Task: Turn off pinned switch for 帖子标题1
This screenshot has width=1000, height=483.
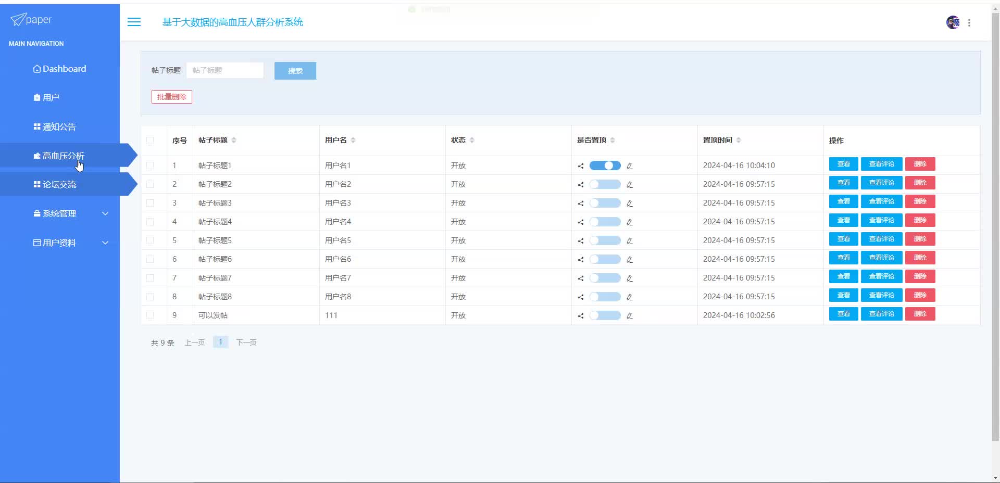Action: click(605, 166)
